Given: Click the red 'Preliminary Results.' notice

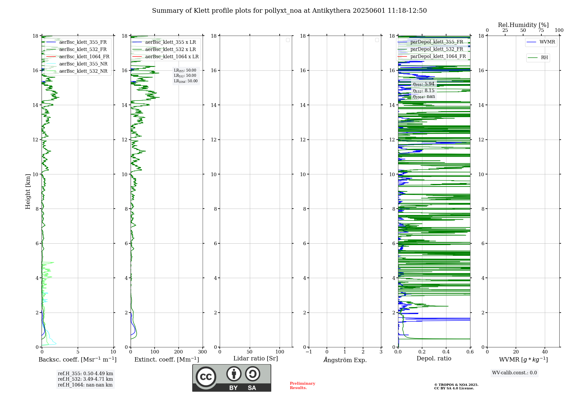Looking at the screenshot, I should [x=303, y=386].
